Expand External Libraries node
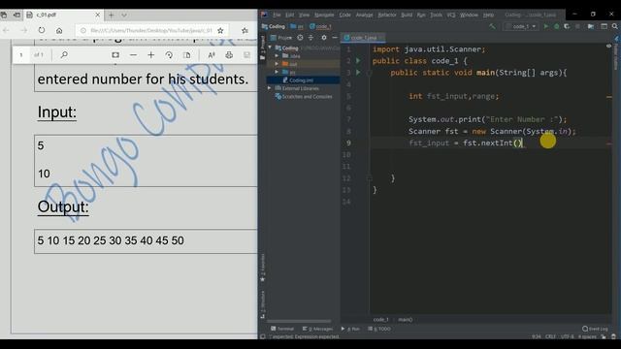The image size is (621, 349). [270, 88]
